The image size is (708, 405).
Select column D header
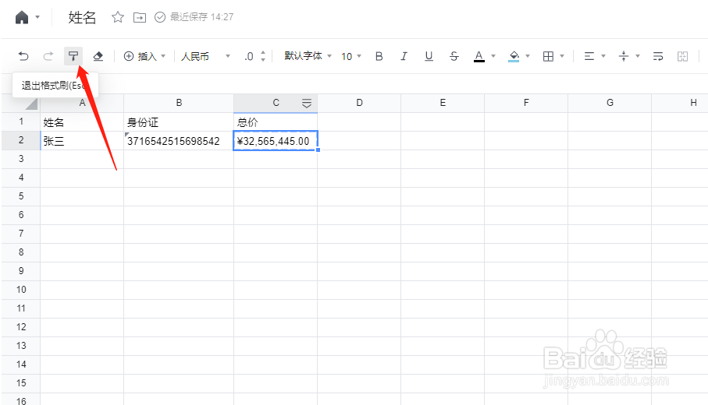click(359, 103)
